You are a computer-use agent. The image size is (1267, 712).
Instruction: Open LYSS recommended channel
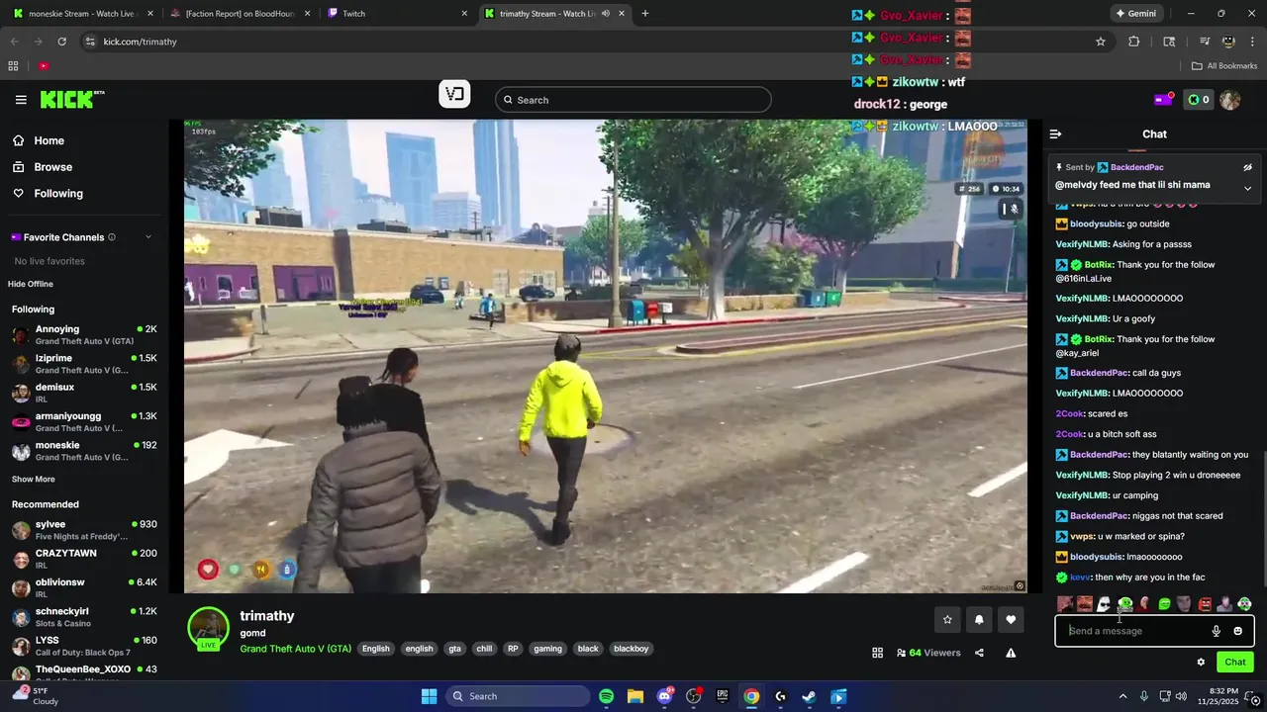(x=84, y=646)
